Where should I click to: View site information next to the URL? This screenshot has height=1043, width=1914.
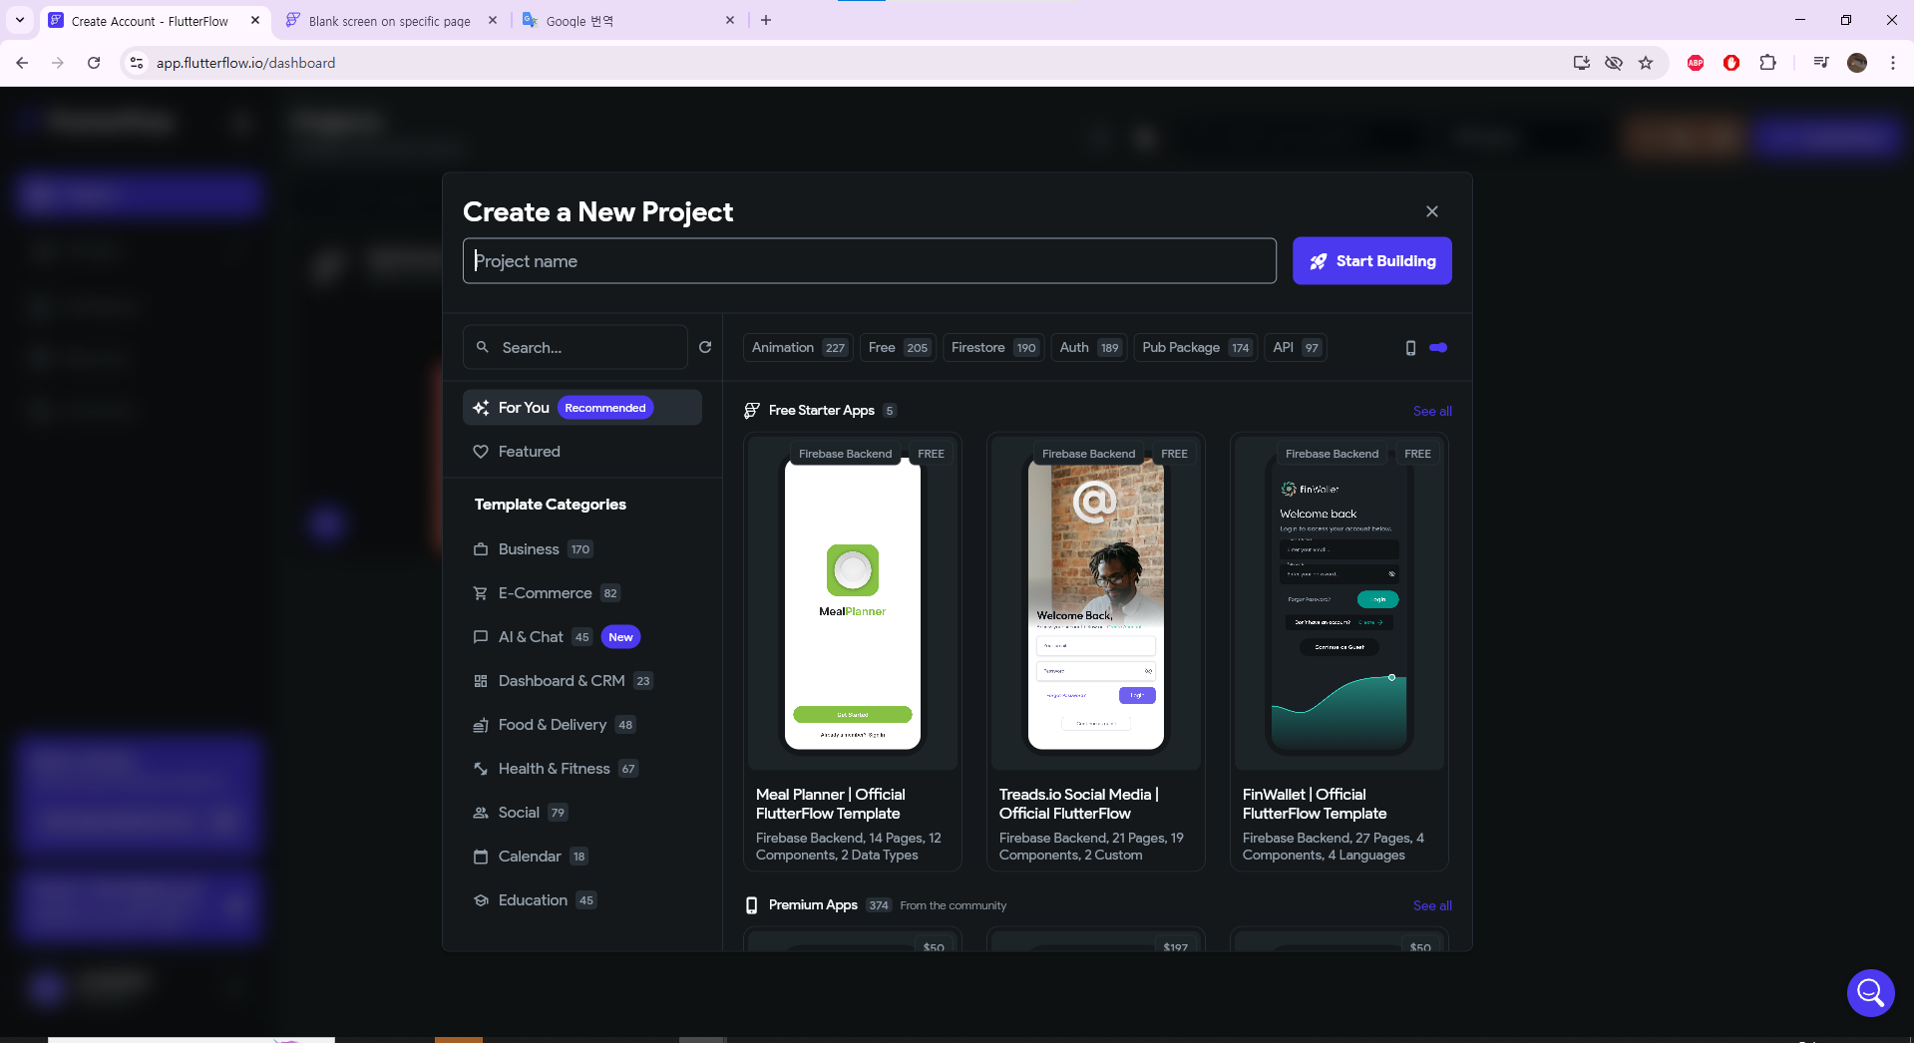[137, 63]
